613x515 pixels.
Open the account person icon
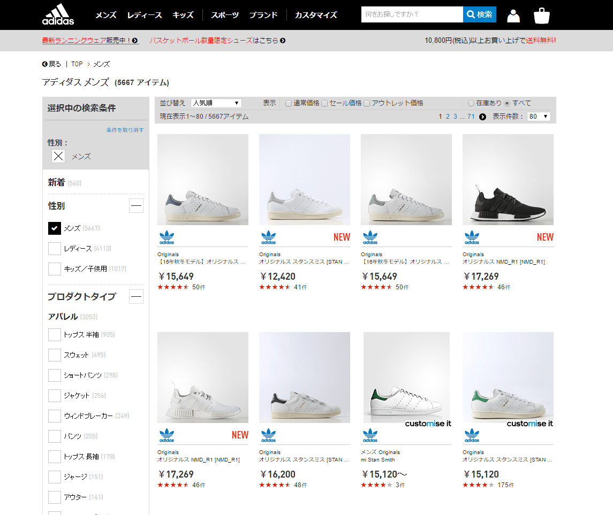point(513,15)
